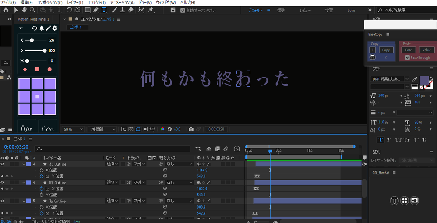
Task: Open Motion Tools settings gear
Action: (55, 28)
